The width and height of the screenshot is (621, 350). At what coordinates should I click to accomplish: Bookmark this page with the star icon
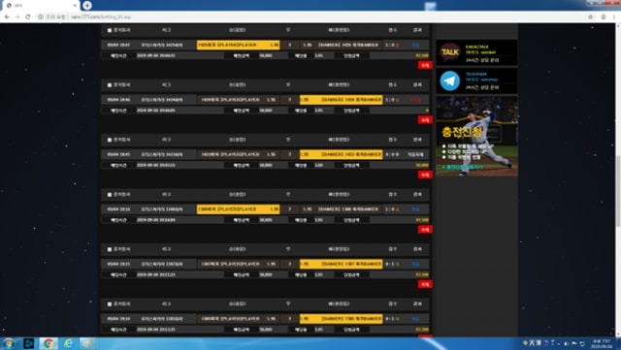coord(591,16)
